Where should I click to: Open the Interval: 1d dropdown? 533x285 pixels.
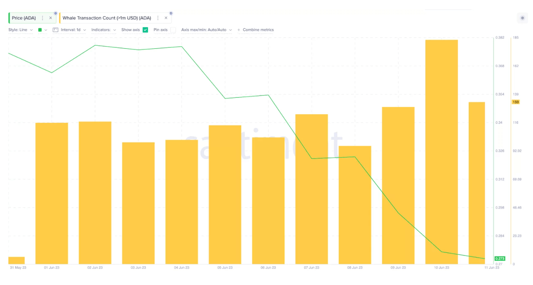click(x=73, y=30)
